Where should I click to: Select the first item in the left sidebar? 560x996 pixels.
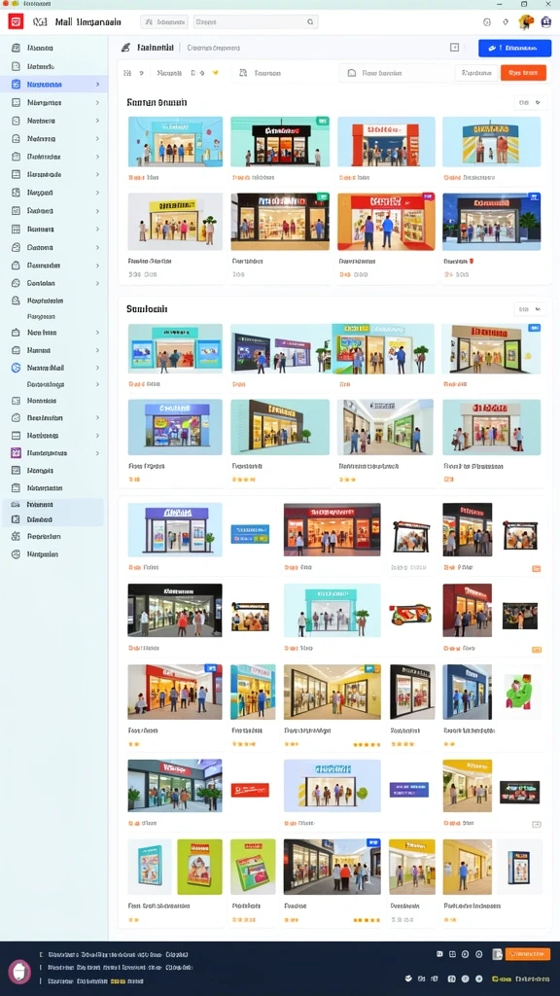[54, 49]
